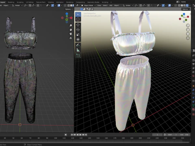Toggle show overlays in right viewport header
The image size is (195, 146).
point(169,5)
